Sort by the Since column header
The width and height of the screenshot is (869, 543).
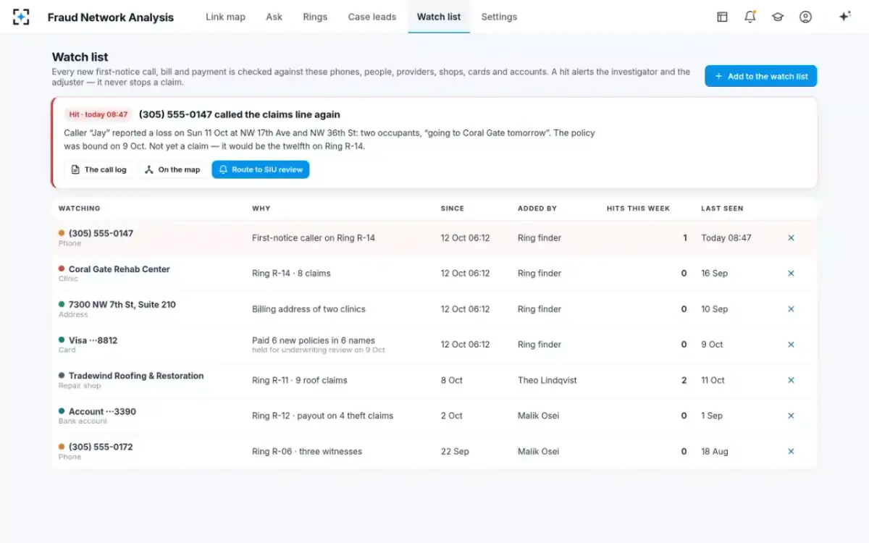[453, 209]
